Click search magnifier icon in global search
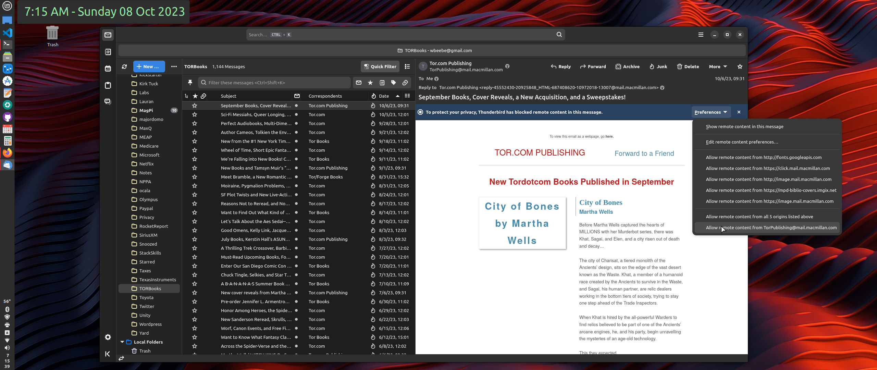877x370 pixels. pyautogui.click(x=559, y=35)
